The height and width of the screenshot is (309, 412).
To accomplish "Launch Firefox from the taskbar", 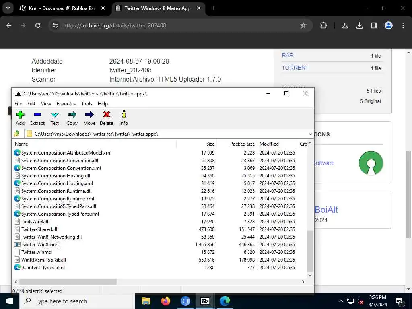I will click(165, 301).
